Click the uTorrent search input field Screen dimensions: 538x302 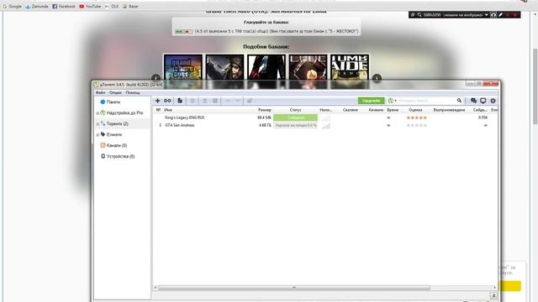tap(427, 101)
